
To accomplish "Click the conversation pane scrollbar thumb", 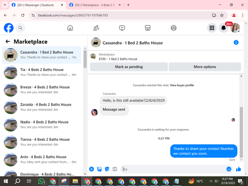I will tap(241, 132).
